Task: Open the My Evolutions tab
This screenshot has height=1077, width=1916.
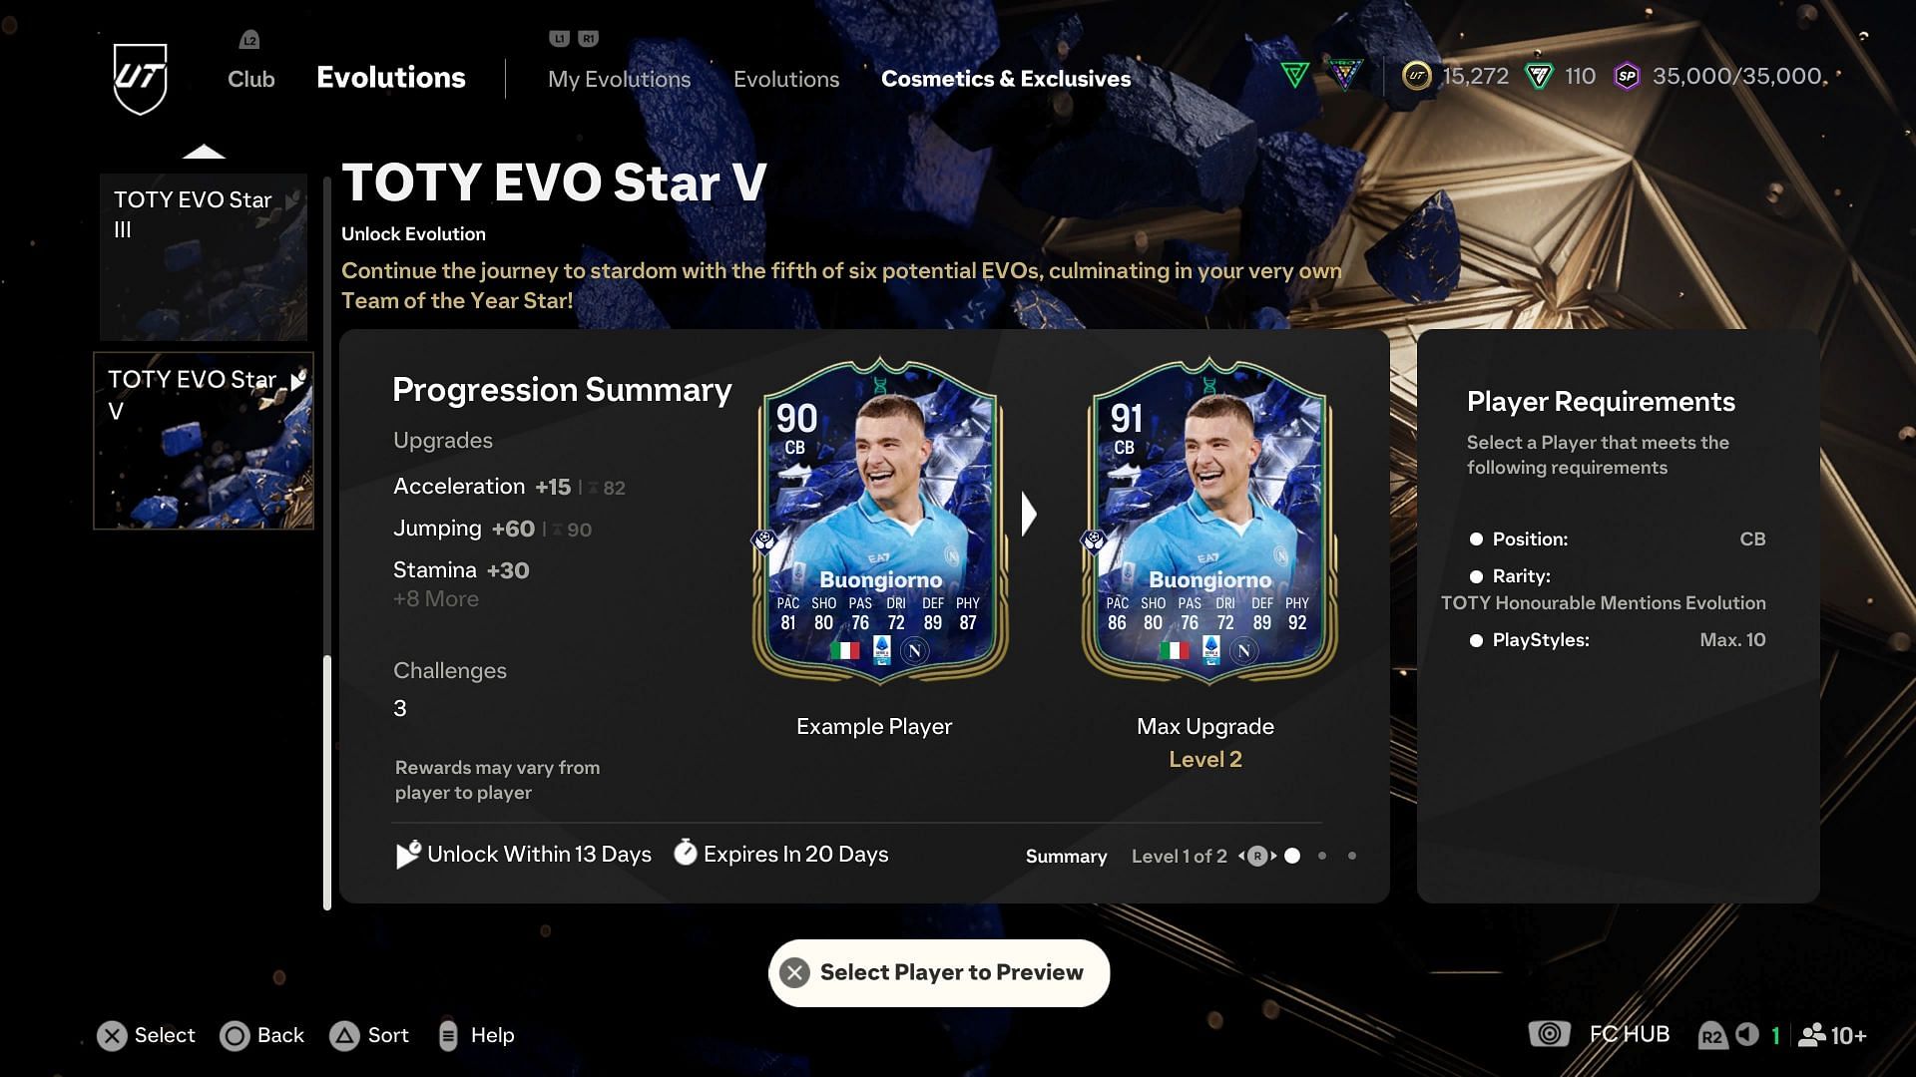Action: pyautogui.click(x=619, y=79)
